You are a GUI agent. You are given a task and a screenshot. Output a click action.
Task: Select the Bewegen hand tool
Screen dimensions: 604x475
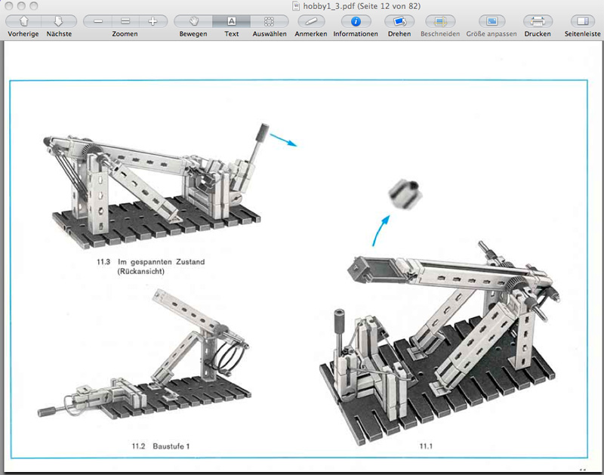coord(193,21)
